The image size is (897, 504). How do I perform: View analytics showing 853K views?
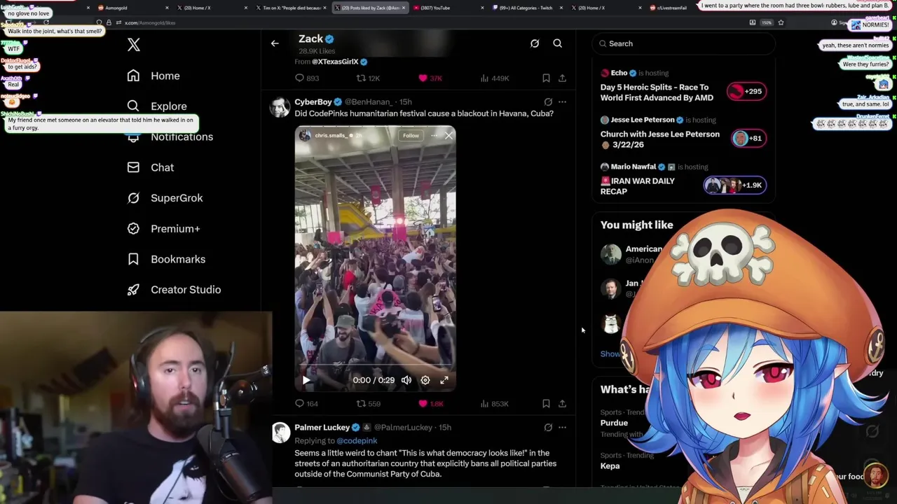point(495,404)
